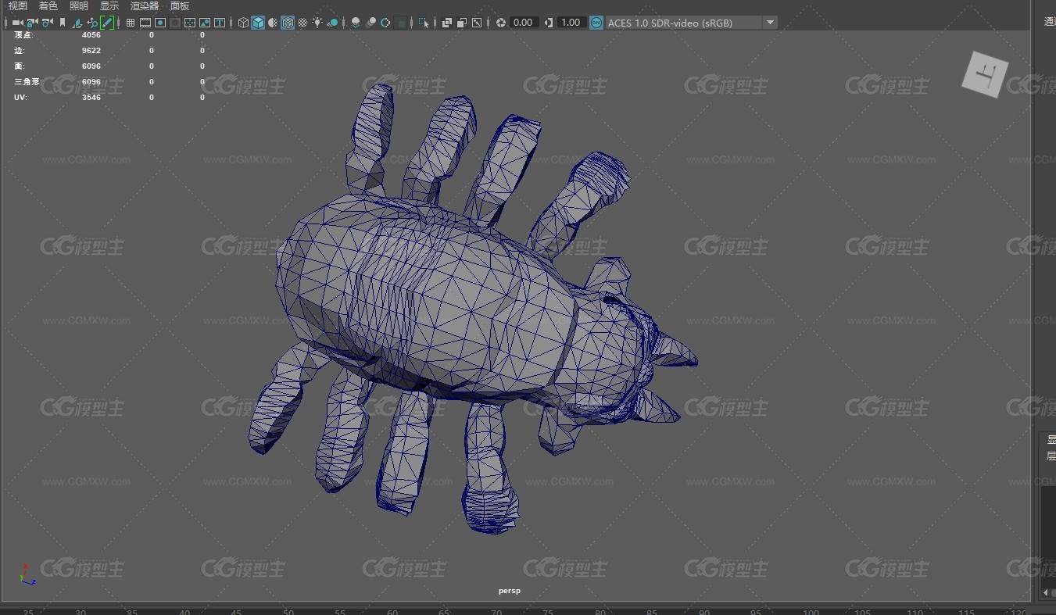Viewport: 1056px width, 615px height.
Task: Select Smooth Shade All cube icon
Action: click(258, 23)
